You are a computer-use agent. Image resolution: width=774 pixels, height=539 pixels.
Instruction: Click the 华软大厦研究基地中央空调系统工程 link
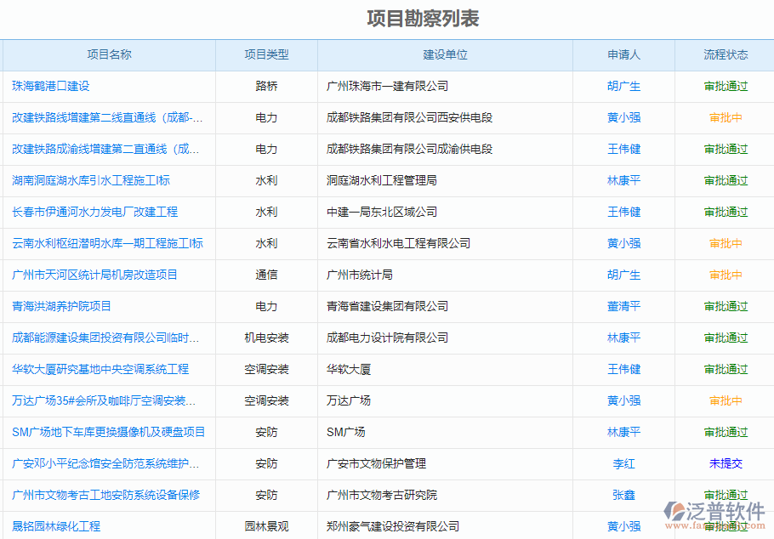[x=100, y=369]
